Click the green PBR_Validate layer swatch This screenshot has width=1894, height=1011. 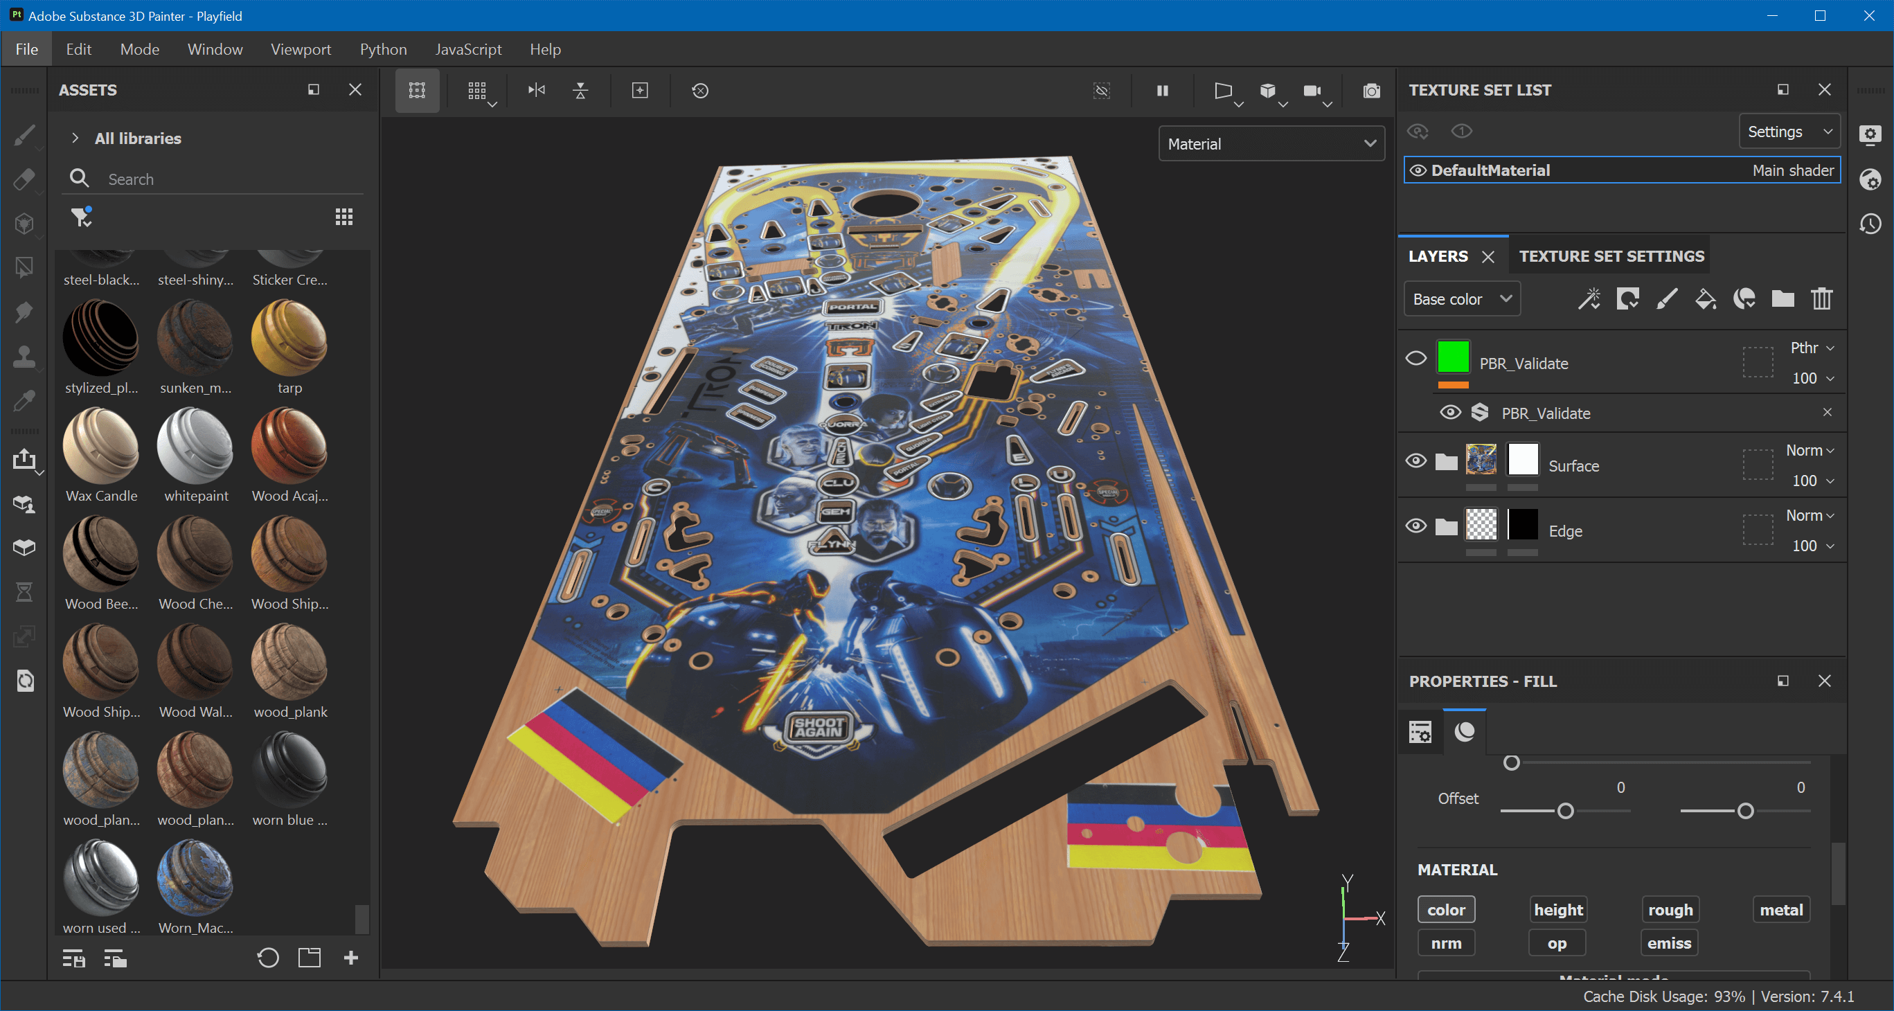(1453, 357)
